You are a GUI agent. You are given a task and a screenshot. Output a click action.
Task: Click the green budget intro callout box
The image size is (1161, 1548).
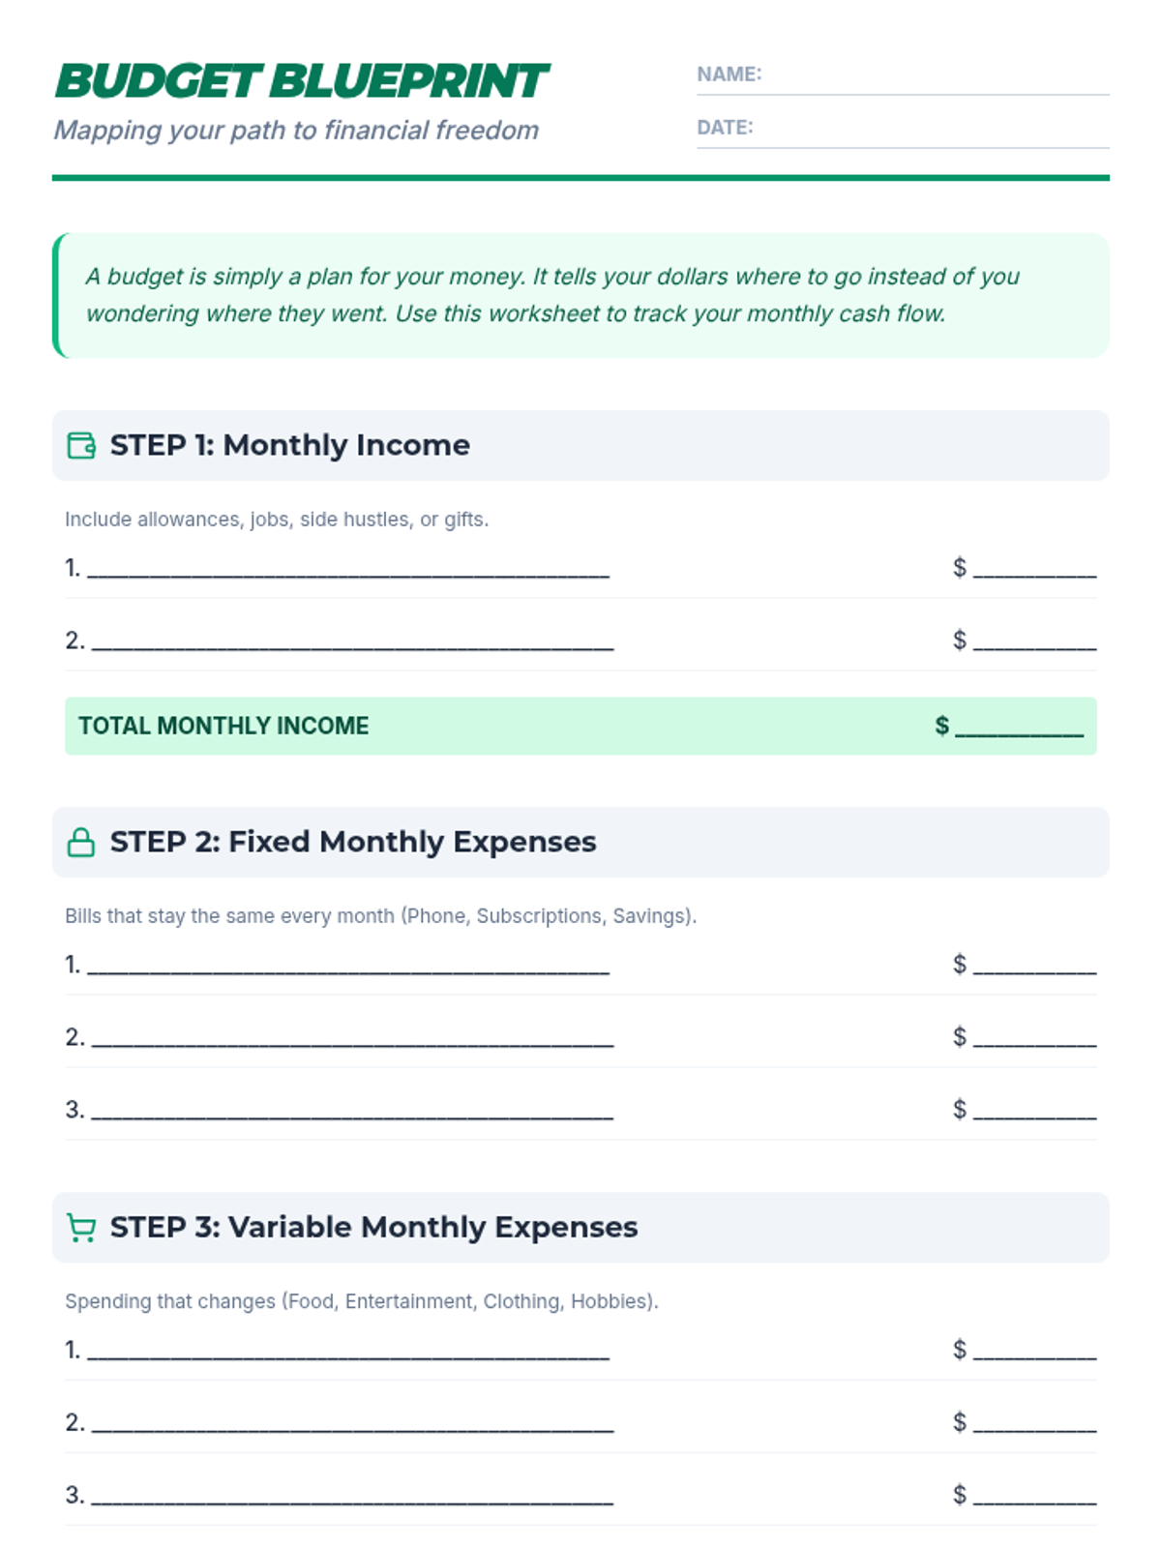click(580, 295)
